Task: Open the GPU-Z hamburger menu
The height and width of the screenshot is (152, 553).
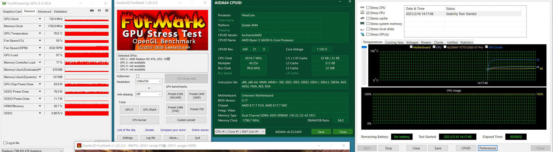Action: [107, 11]
